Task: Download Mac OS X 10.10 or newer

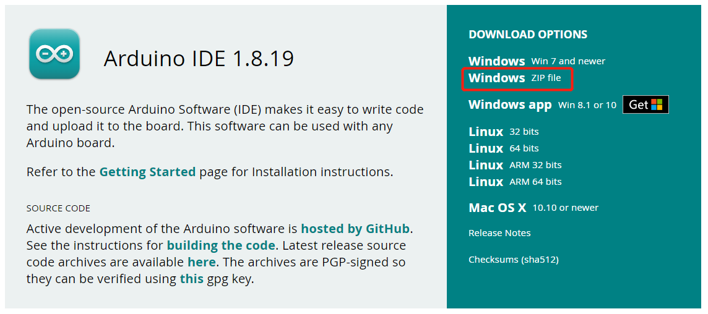Action: coord(533,208)
